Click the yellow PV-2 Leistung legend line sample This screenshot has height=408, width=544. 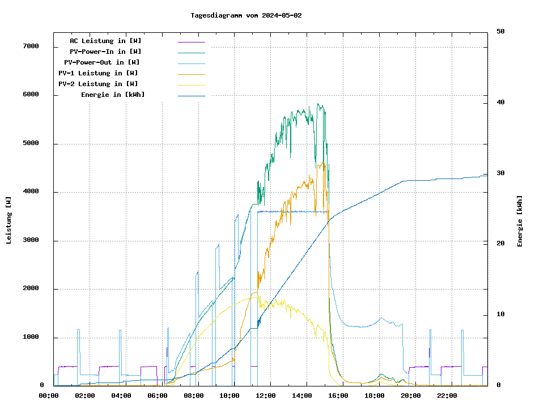pyautogui.click(x=191, y=85)
